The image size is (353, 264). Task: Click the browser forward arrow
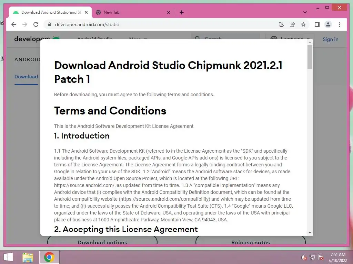pos(25,24)
